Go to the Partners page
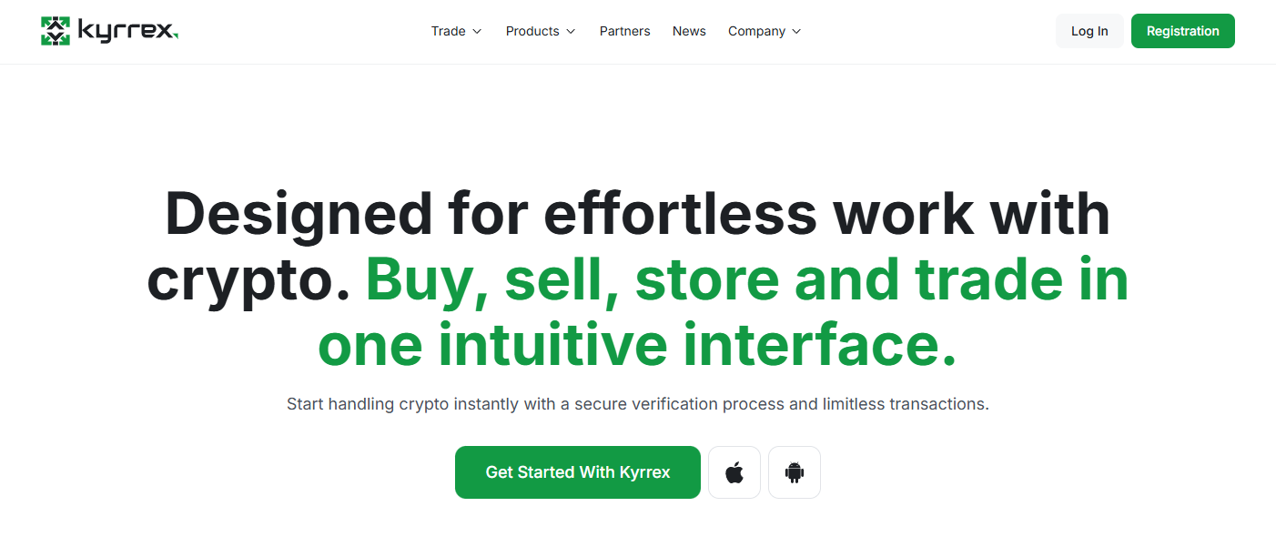The width and height of the screenshot is (1276, 547). tap(624, 31)
